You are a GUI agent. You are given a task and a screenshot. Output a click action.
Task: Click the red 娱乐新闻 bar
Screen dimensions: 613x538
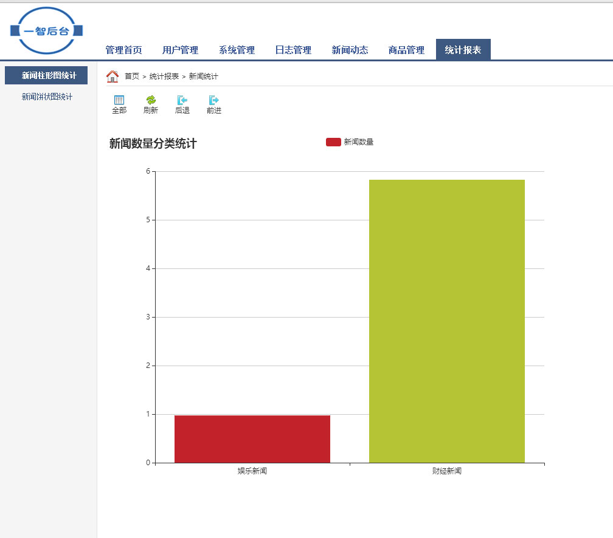click(252, 439)
